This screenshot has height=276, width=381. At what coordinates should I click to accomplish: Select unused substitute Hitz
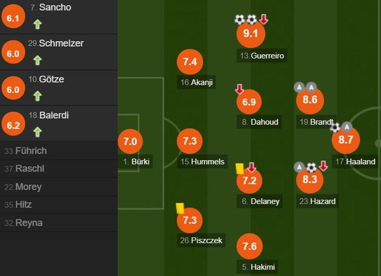(25, 205)
